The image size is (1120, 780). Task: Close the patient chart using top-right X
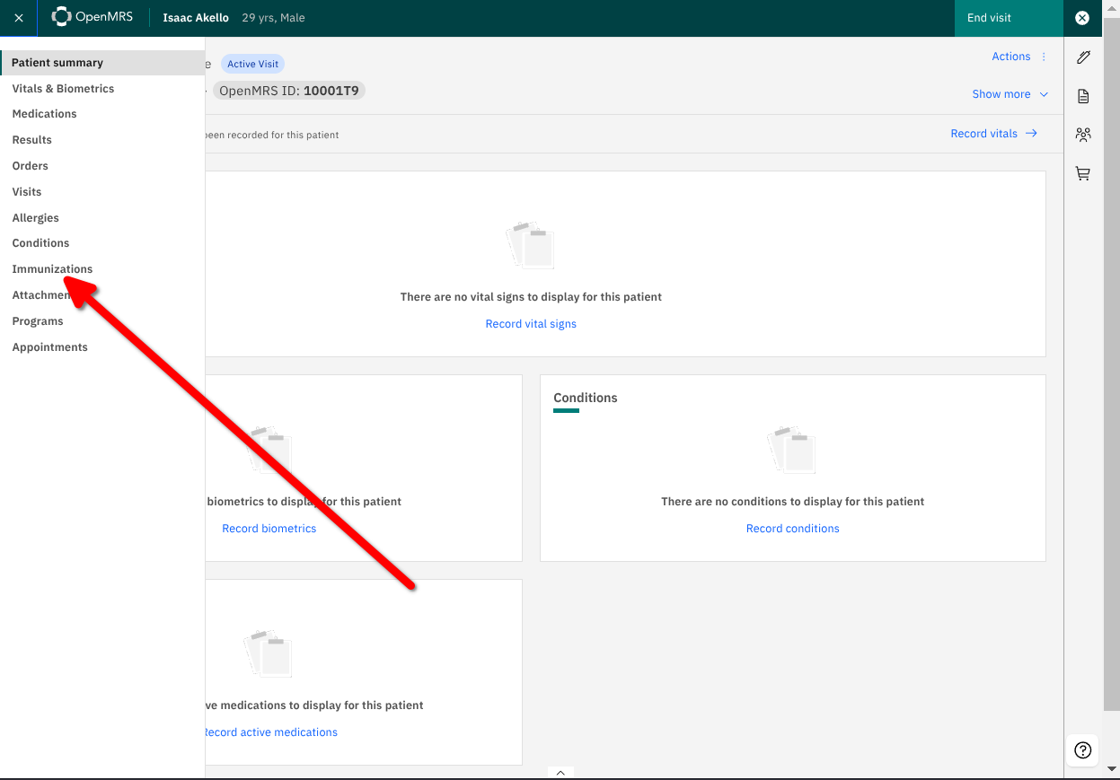[1082, 18]
